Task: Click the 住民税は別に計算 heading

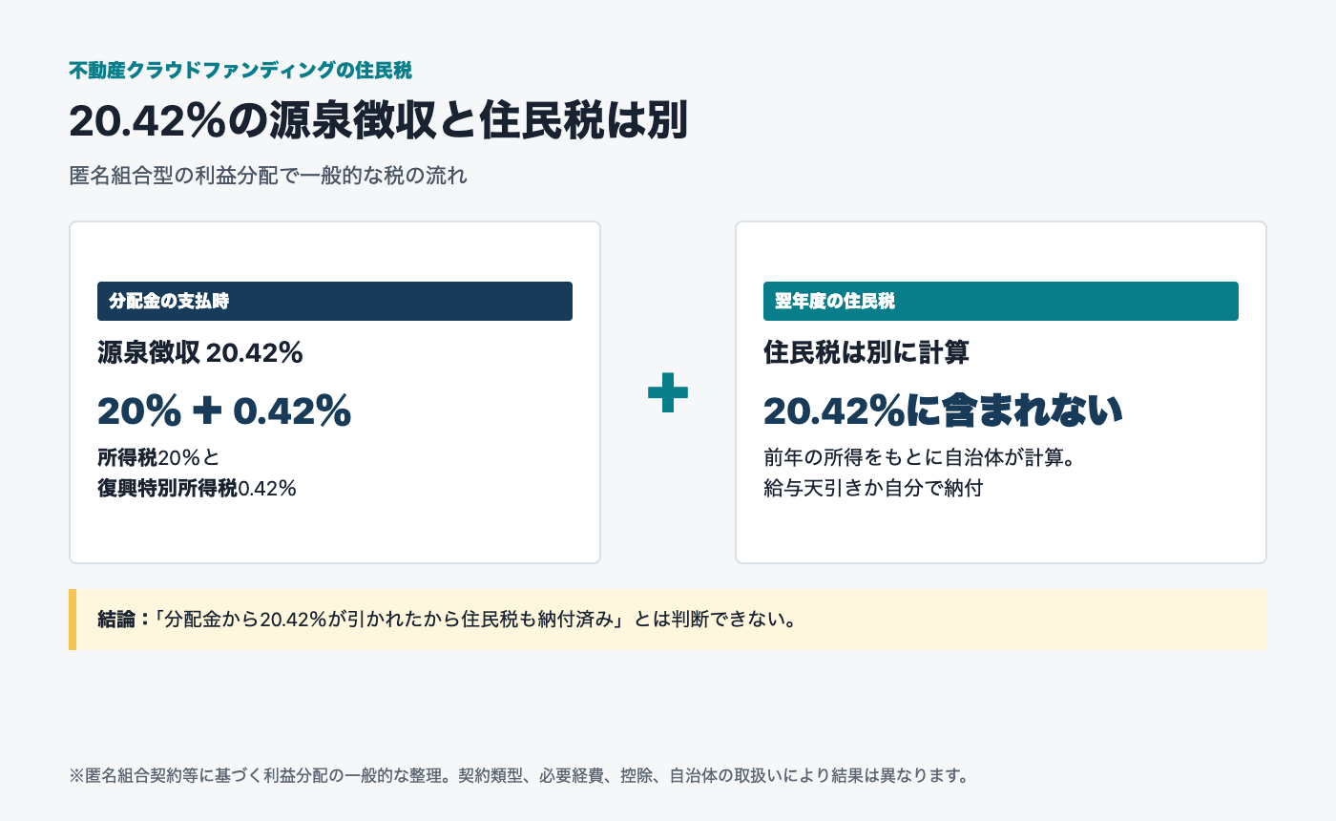Action: click(866, 353)
